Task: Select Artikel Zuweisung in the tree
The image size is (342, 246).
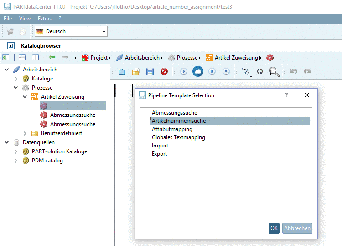Action: point(62,97)
